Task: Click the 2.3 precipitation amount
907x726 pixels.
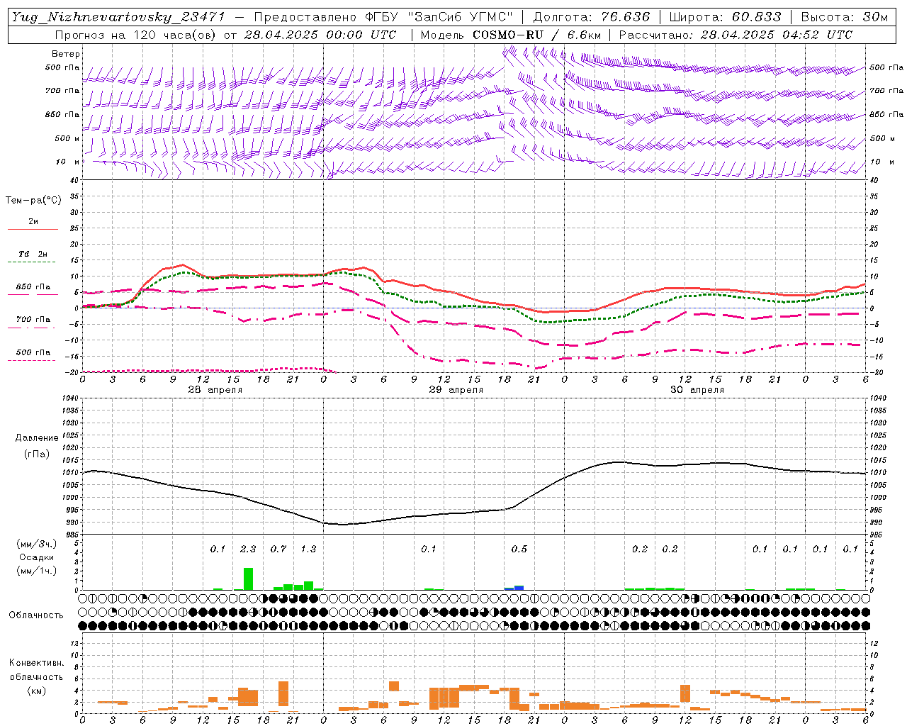Action: pos(248,549)
